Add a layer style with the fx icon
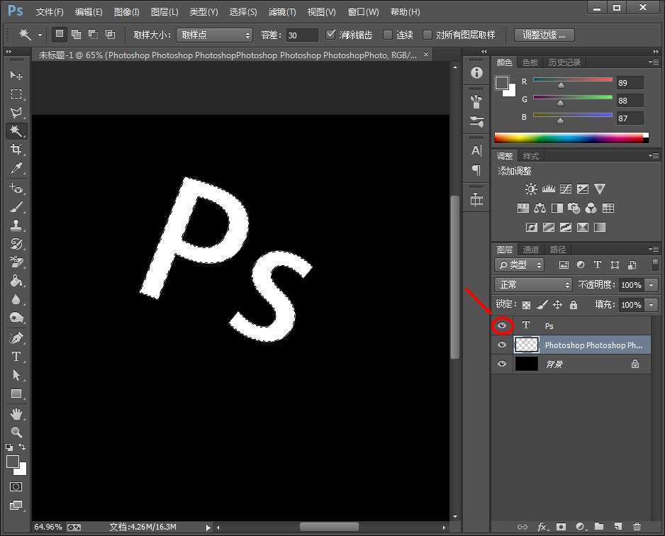The width and height of the screenshot is (665, 536). (542, 527)
